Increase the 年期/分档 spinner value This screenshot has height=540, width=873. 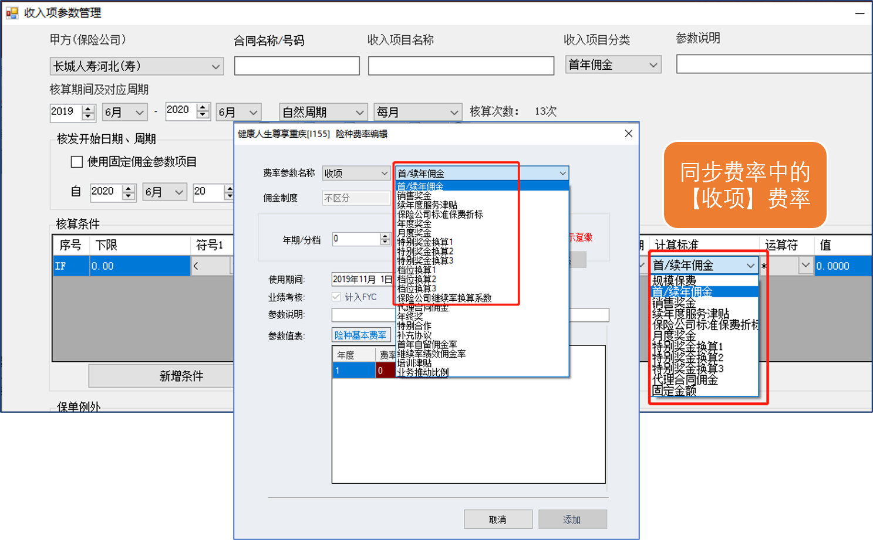click(385, 236)
